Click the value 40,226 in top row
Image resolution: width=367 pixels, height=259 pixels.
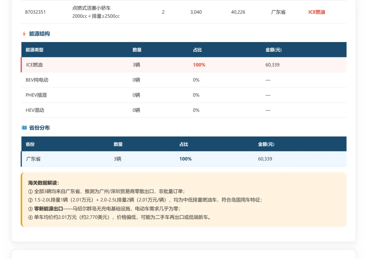point(238,12)
